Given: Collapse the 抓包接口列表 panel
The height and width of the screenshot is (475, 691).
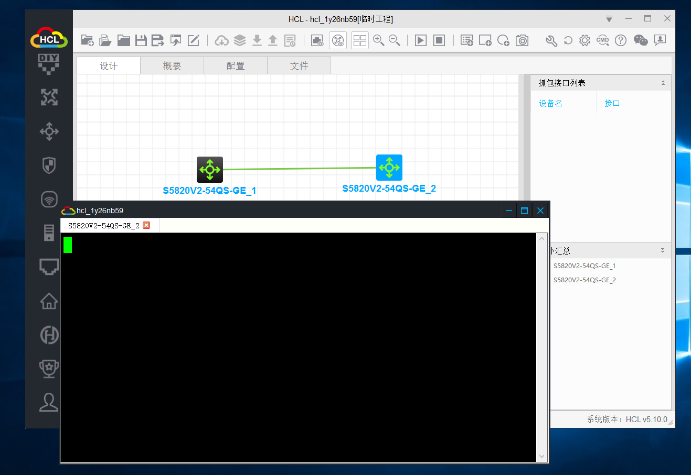Looking at the screenshot, I should pos(663,83).
